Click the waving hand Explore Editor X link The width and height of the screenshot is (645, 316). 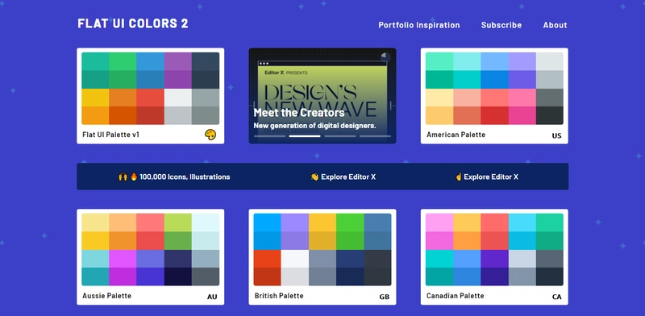point(343,177)
